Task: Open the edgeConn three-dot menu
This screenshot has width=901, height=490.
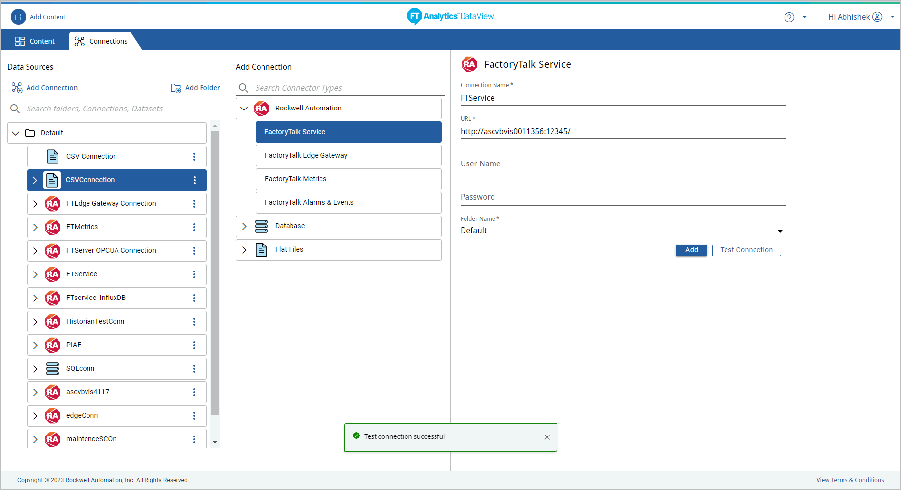Action: pyautogui.click(x=194, y=415)
